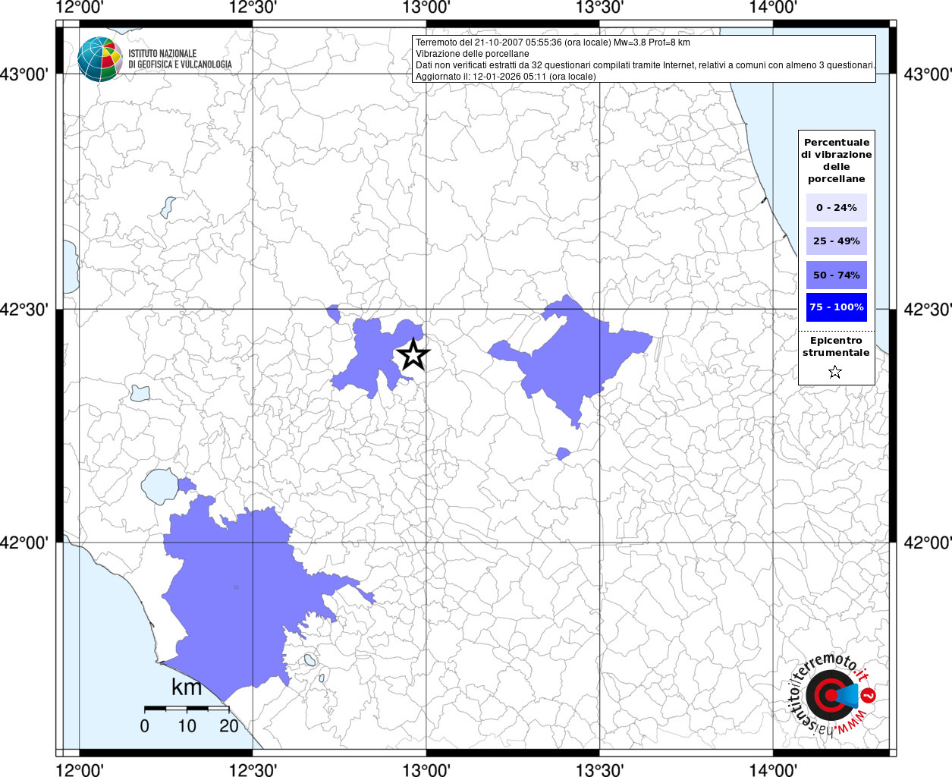952x777 pixels.
Task: Select the 25 - 49% legend swatch
Action: pos(836,241)
